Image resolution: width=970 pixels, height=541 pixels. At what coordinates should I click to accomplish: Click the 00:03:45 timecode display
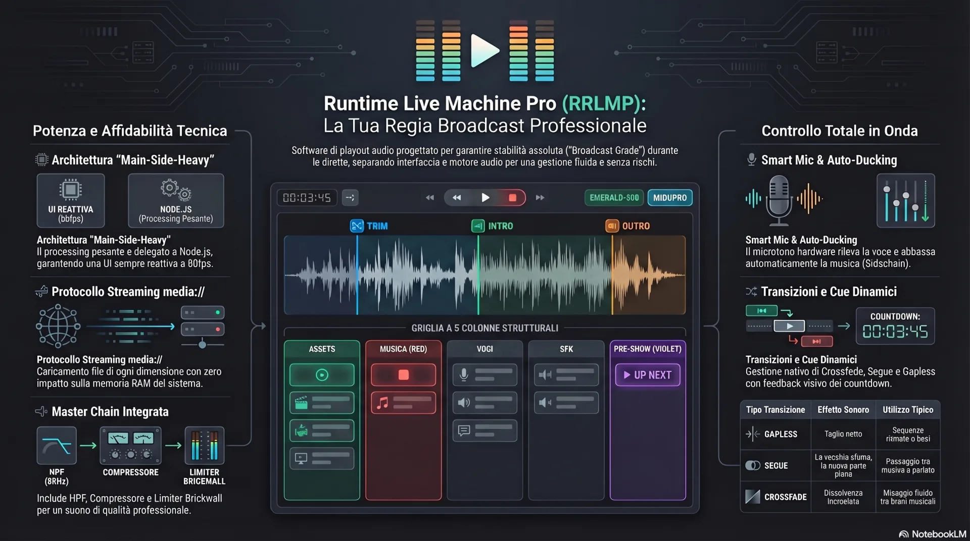[307, 197]
